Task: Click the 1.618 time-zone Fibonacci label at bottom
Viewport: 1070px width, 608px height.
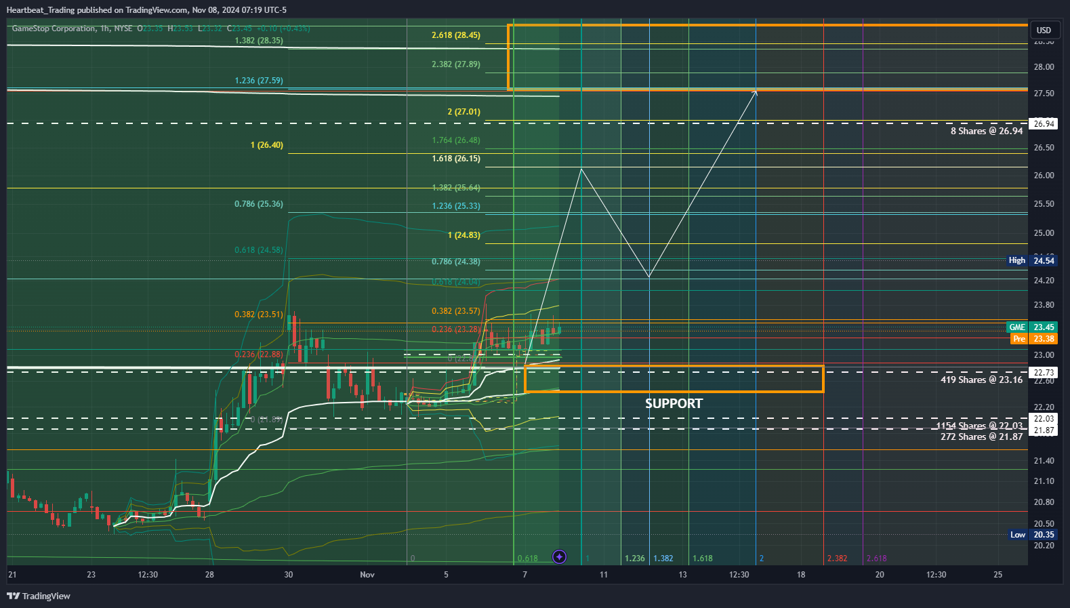Action: coord(703,559)
